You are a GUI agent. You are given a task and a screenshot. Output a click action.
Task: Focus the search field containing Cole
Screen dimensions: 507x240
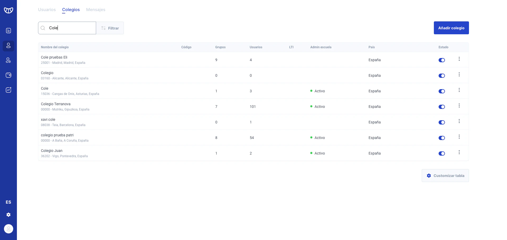(67, 28)
